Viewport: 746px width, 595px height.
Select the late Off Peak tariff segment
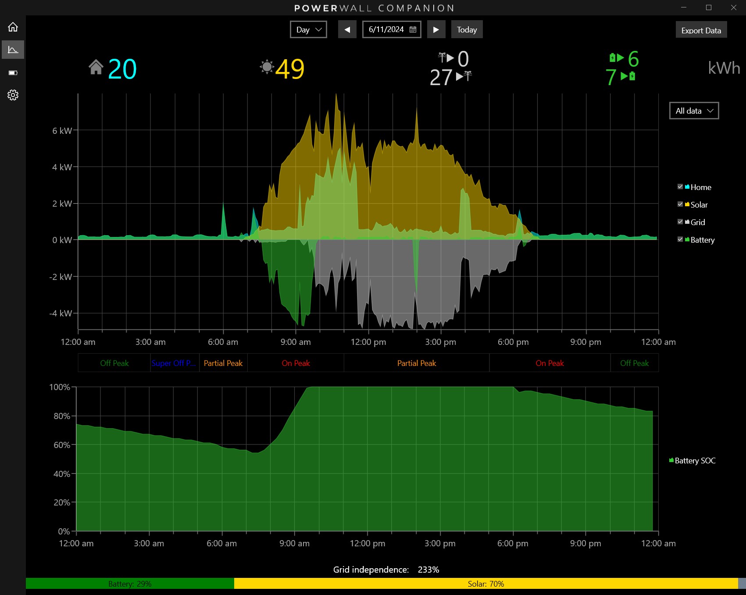pyautogui.click(x=635, y=363)
